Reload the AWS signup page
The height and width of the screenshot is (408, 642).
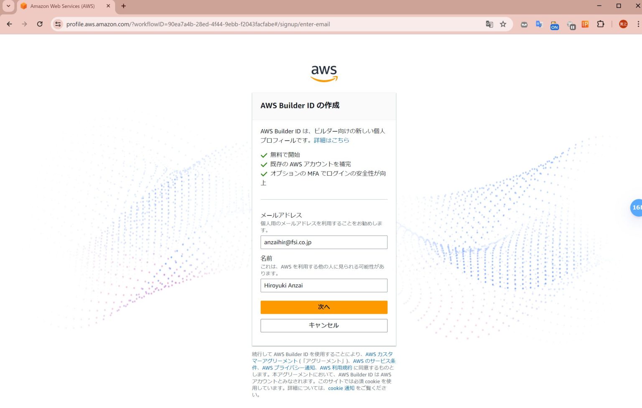pos(40,24)
